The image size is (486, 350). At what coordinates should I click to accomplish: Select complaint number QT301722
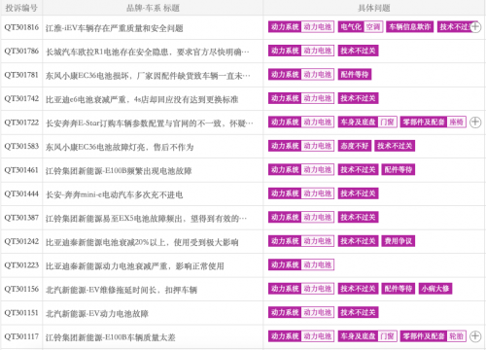(x=21, y=122)
